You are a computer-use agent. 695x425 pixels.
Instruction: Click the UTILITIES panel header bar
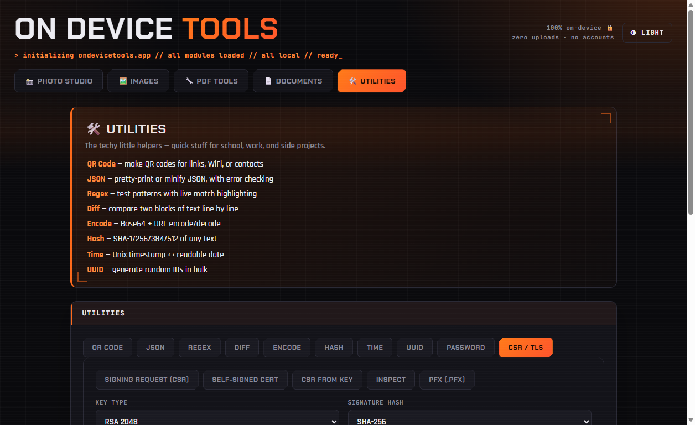pos(344,313)
